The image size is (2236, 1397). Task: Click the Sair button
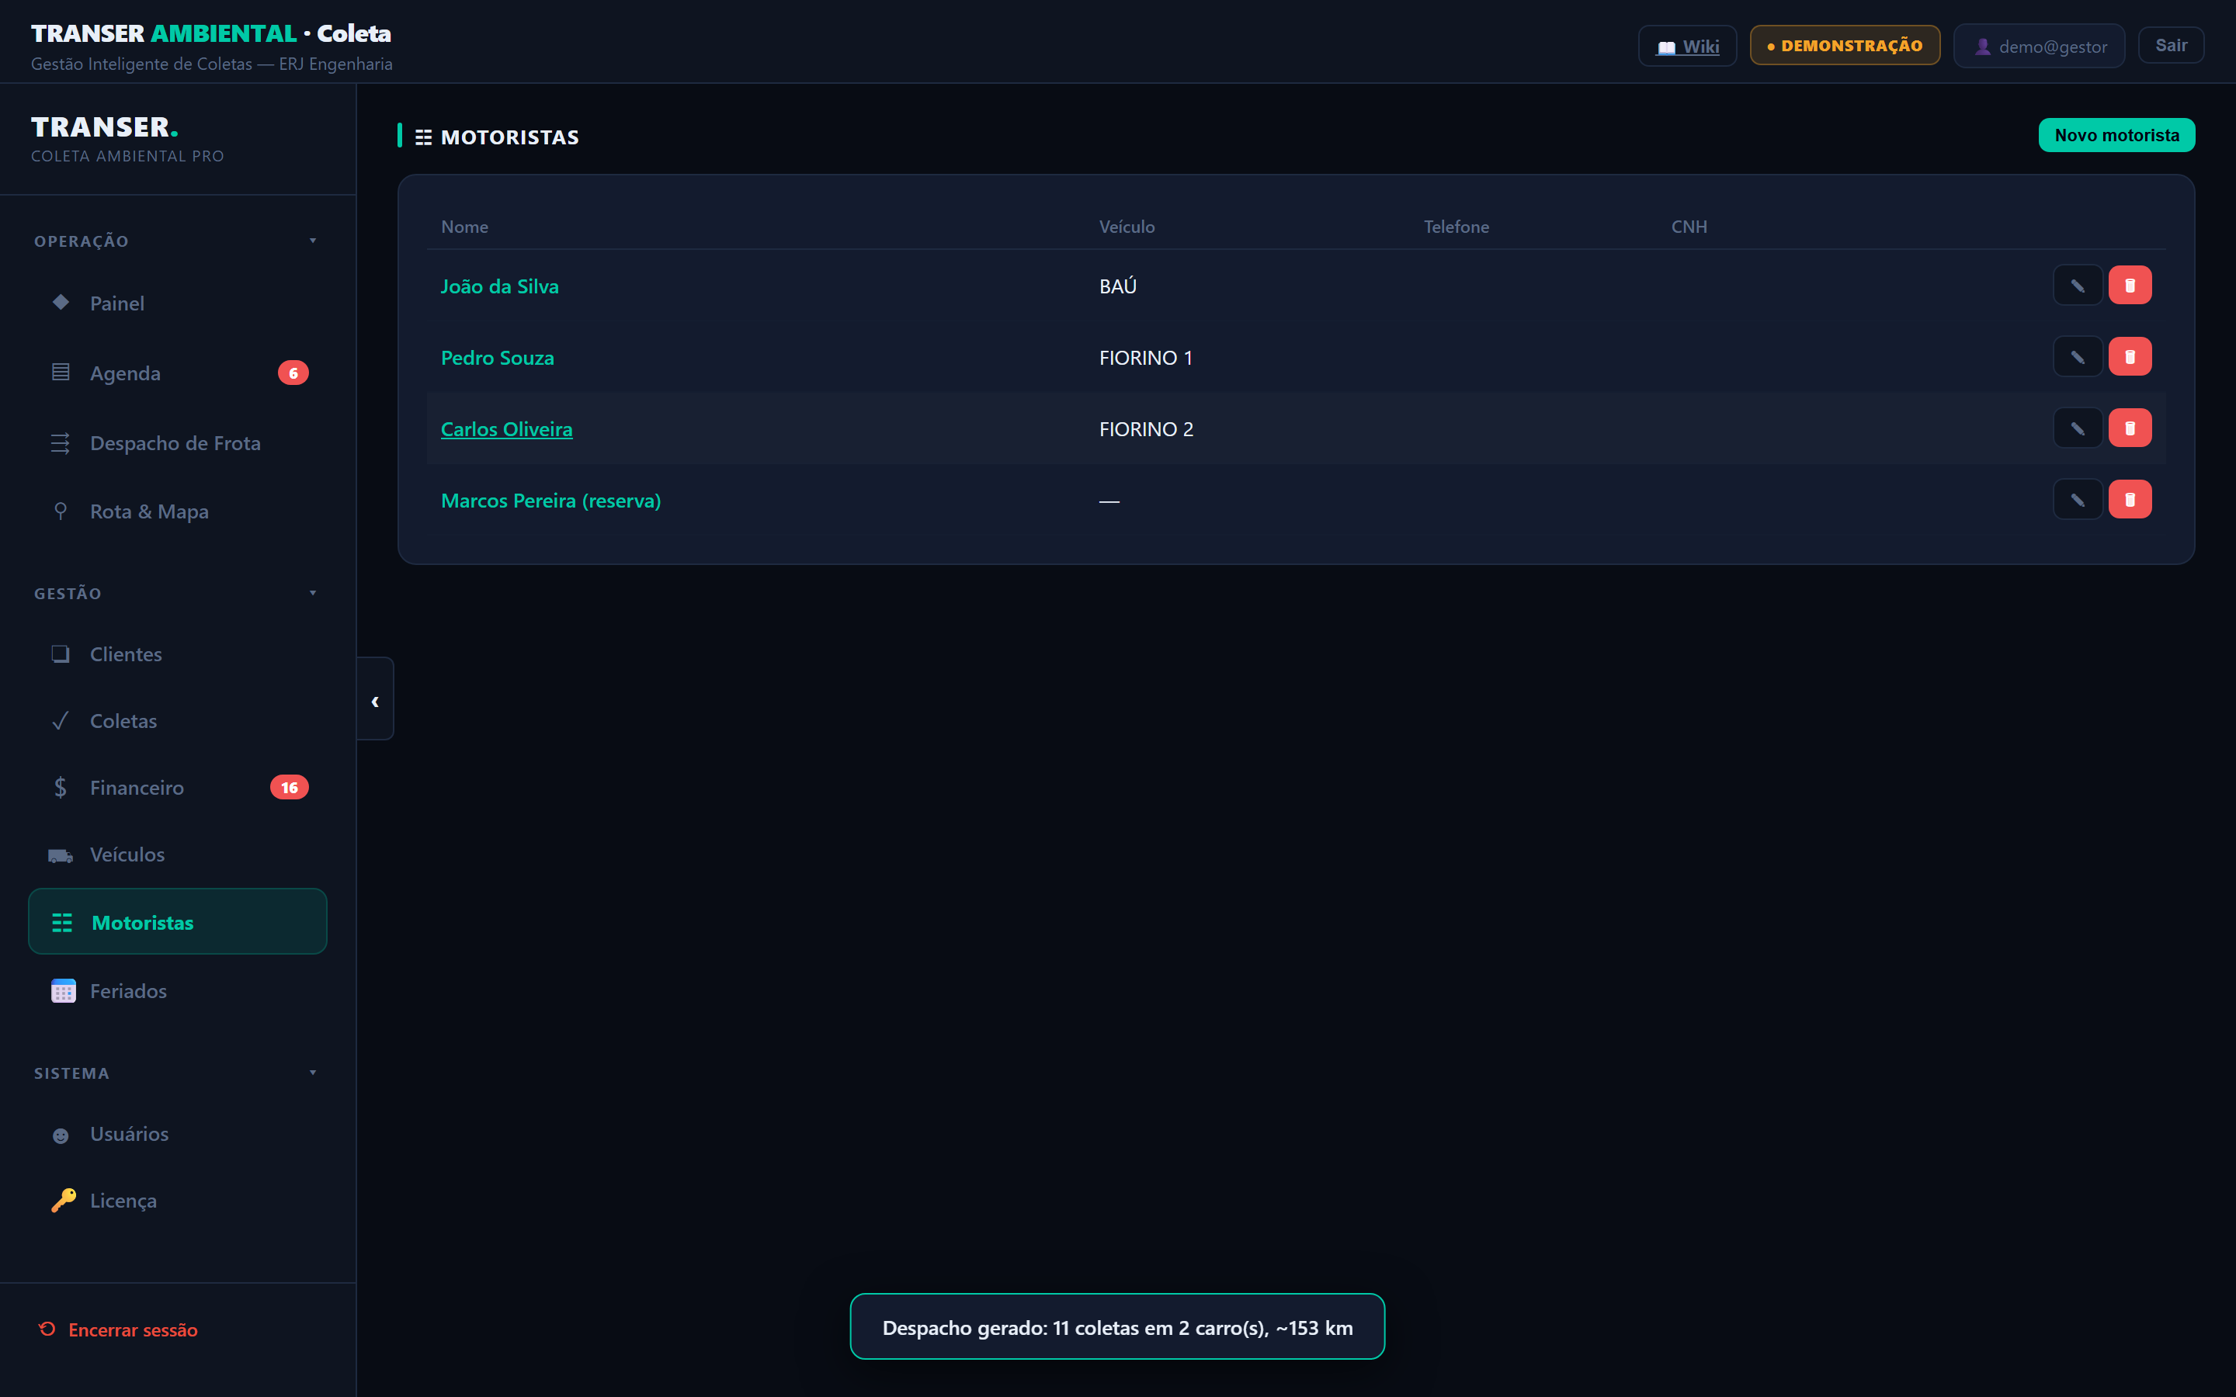coord(2171,45)
